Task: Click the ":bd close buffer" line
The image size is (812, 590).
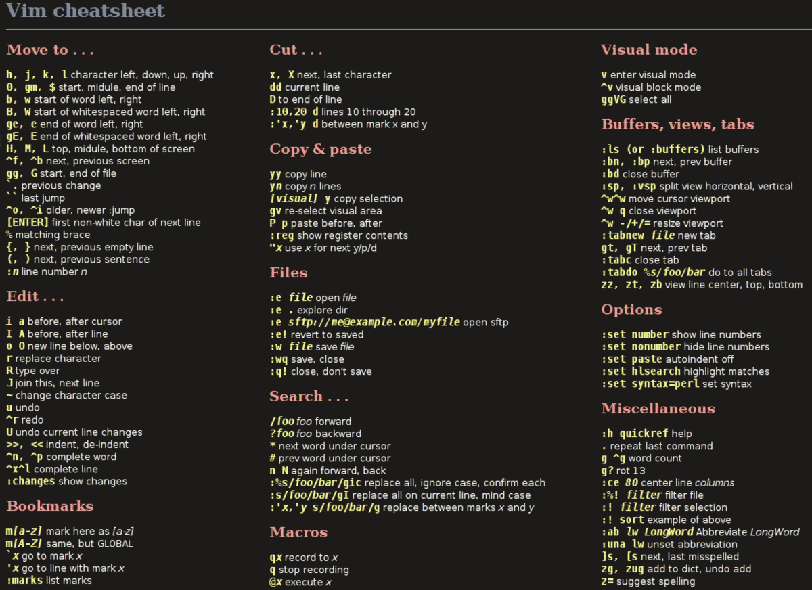Action: [640, 174]
